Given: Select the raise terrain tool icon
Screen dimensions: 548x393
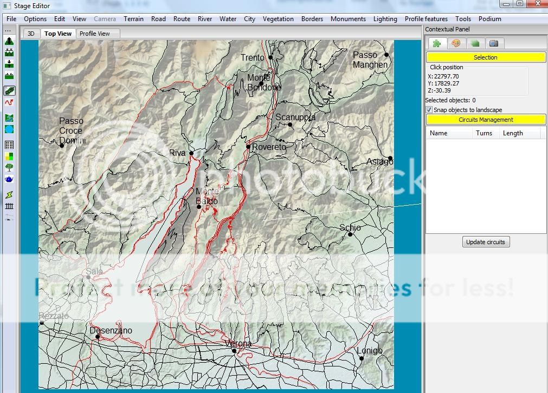Looking at the screenshot, I should [9, 41].
